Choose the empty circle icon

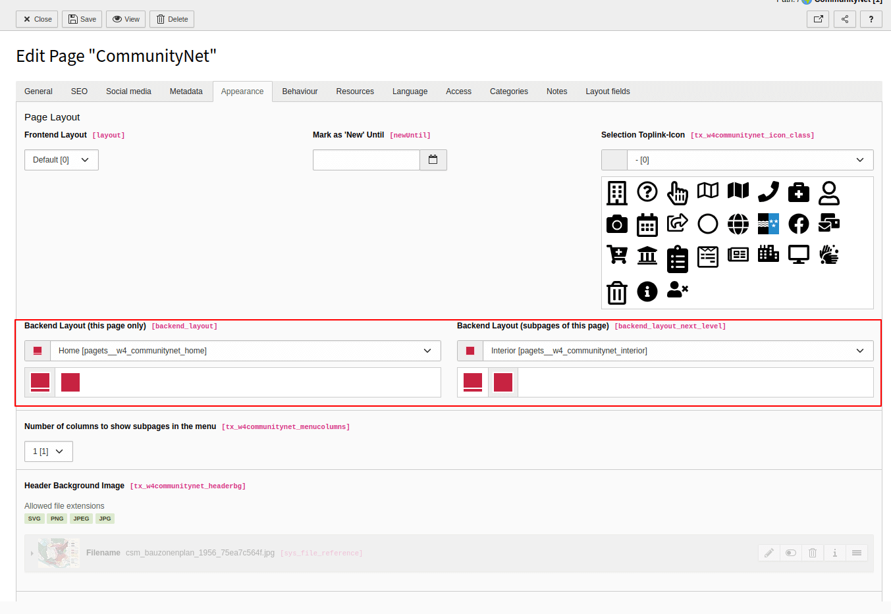click(x=708, y=224)
